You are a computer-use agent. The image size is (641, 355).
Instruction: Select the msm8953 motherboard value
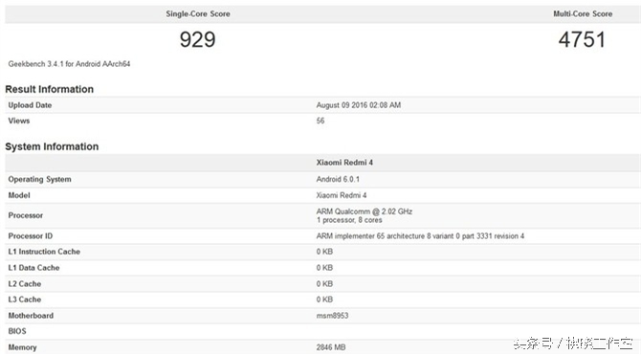click(332, 316)
